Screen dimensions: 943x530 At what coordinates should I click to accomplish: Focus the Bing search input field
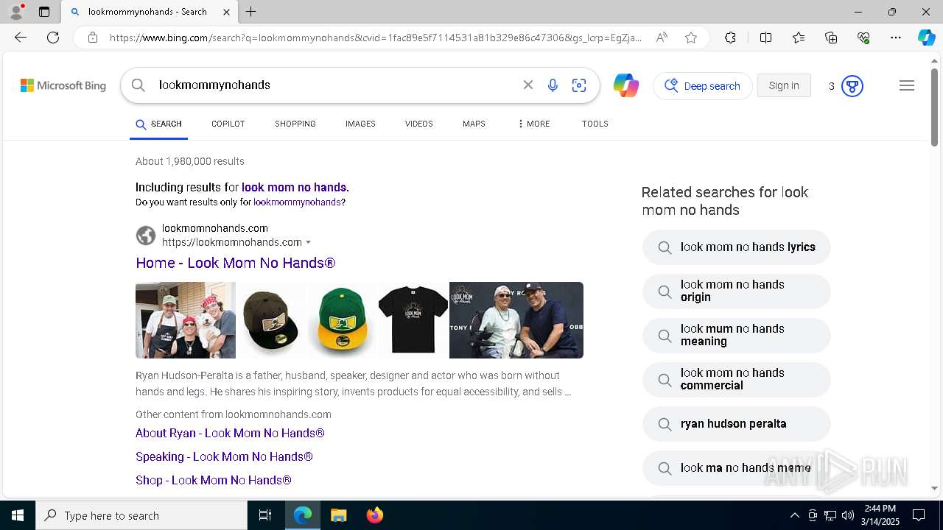coord(335,85)
